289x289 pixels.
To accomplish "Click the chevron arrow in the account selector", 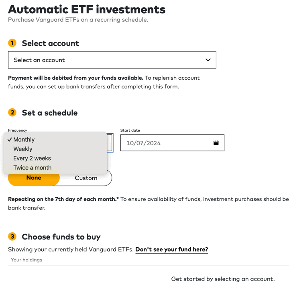I will [x=208, y=60].
